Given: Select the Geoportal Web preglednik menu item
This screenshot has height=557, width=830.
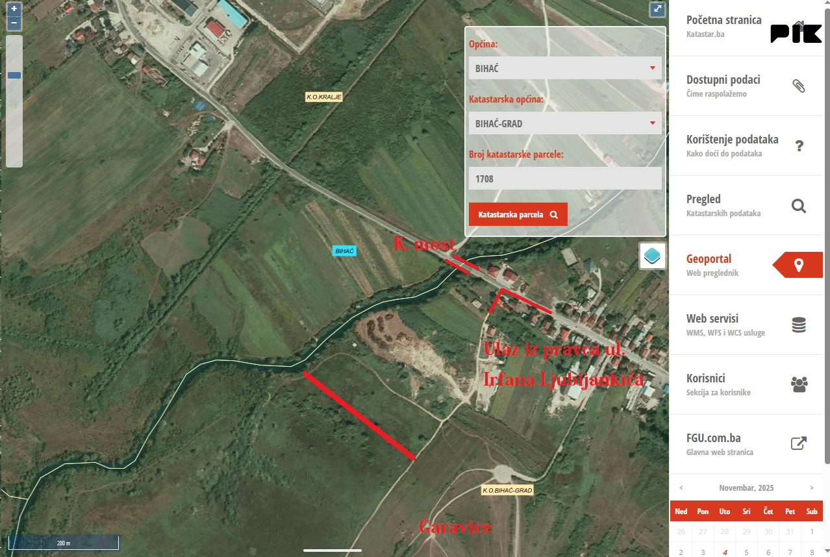Looking at the screenshot, I should pos(746,265).
